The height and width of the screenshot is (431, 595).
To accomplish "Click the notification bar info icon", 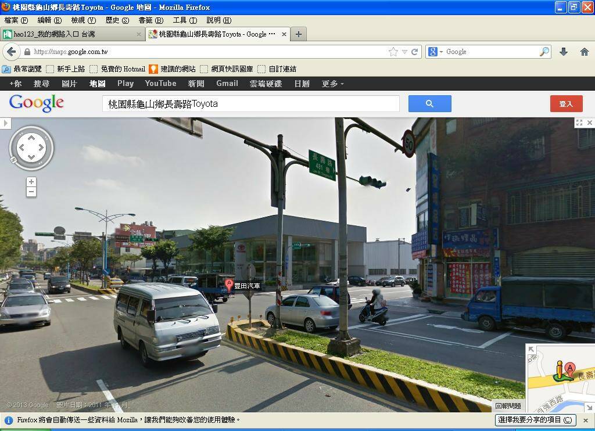I will coord(9,421).
